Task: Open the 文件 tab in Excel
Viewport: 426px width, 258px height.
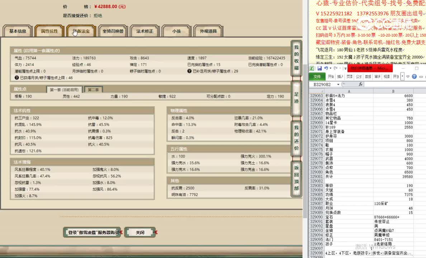Action: click(317, 76)
